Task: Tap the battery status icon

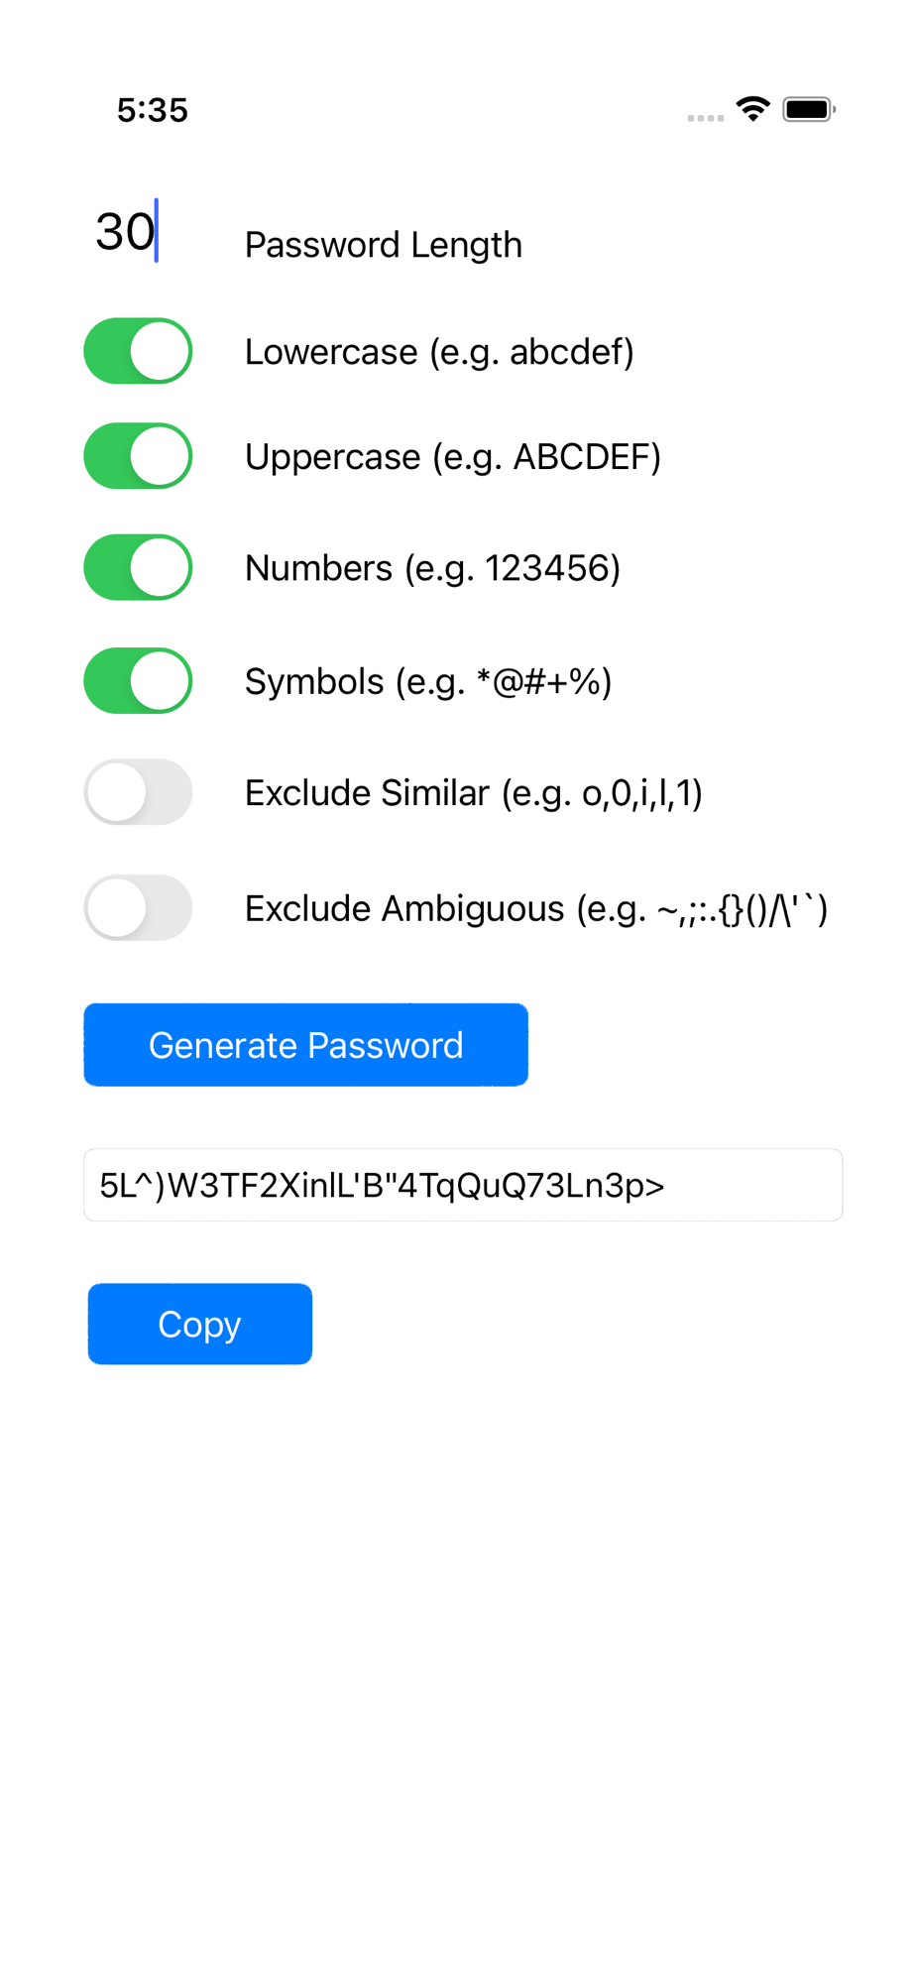Action: (x=809, y=109)
